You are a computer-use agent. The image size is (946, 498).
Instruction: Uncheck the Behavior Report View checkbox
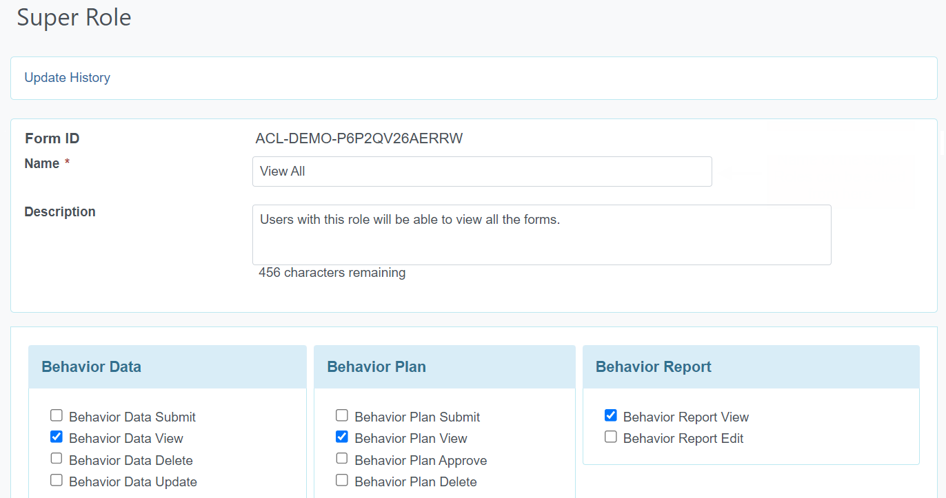coord(611,415)
